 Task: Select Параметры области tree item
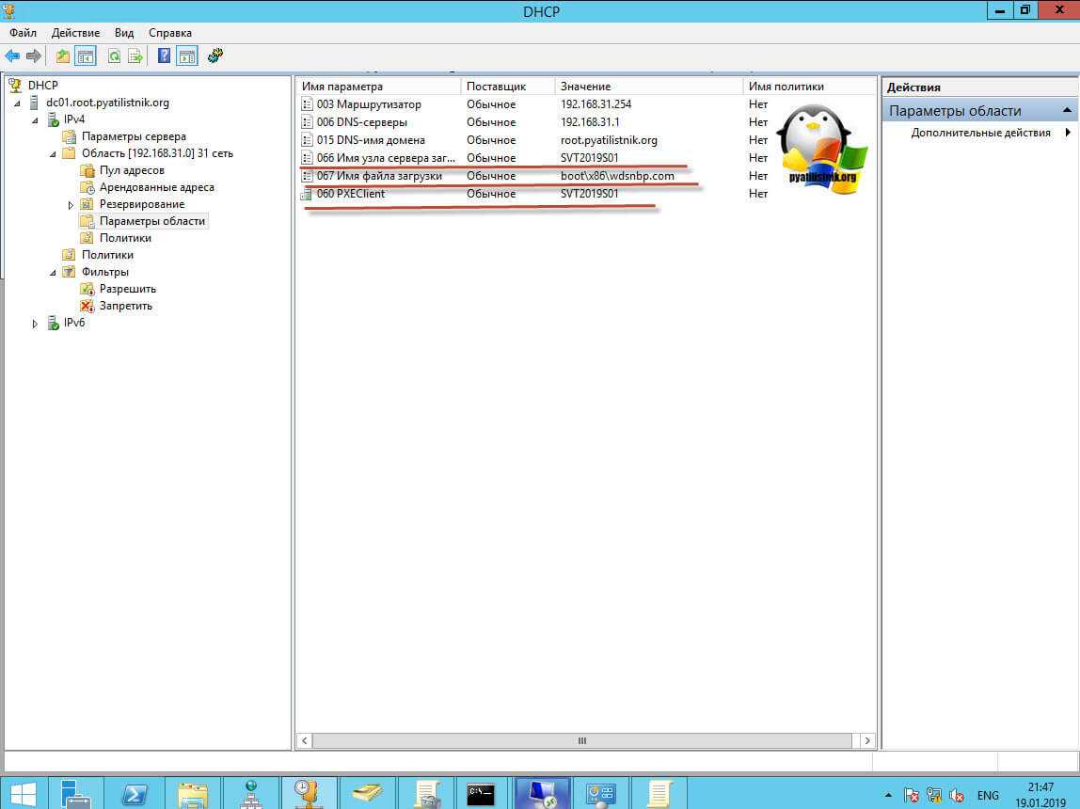click(x=152, y=221)
